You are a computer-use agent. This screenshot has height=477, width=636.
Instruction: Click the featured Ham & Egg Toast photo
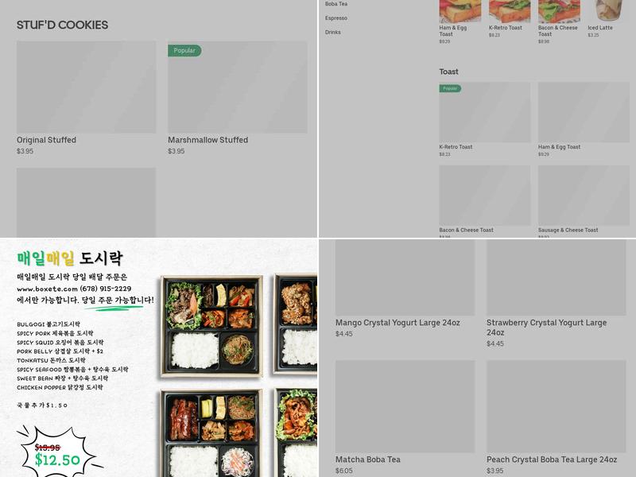pos(460,11)
